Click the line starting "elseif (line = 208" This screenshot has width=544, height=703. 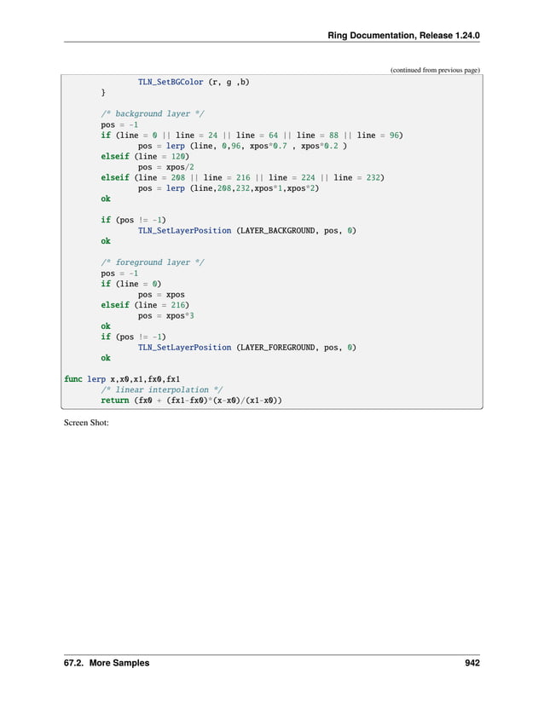242,177
